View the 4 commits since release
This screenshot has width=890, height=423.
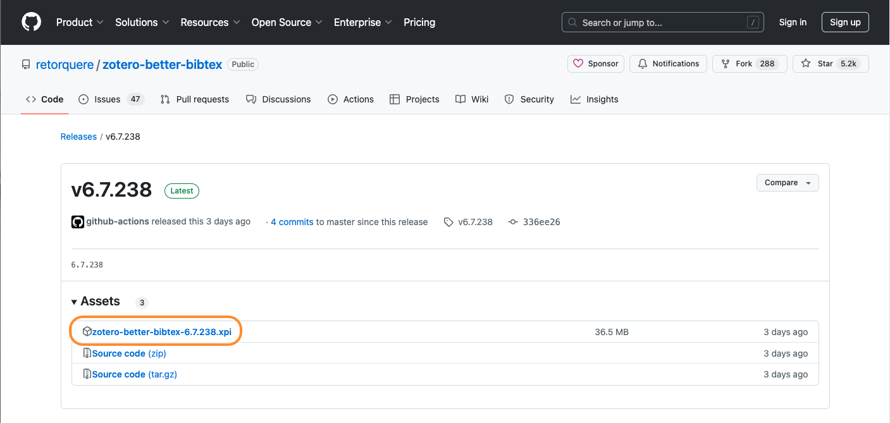(x=292, y=222)
